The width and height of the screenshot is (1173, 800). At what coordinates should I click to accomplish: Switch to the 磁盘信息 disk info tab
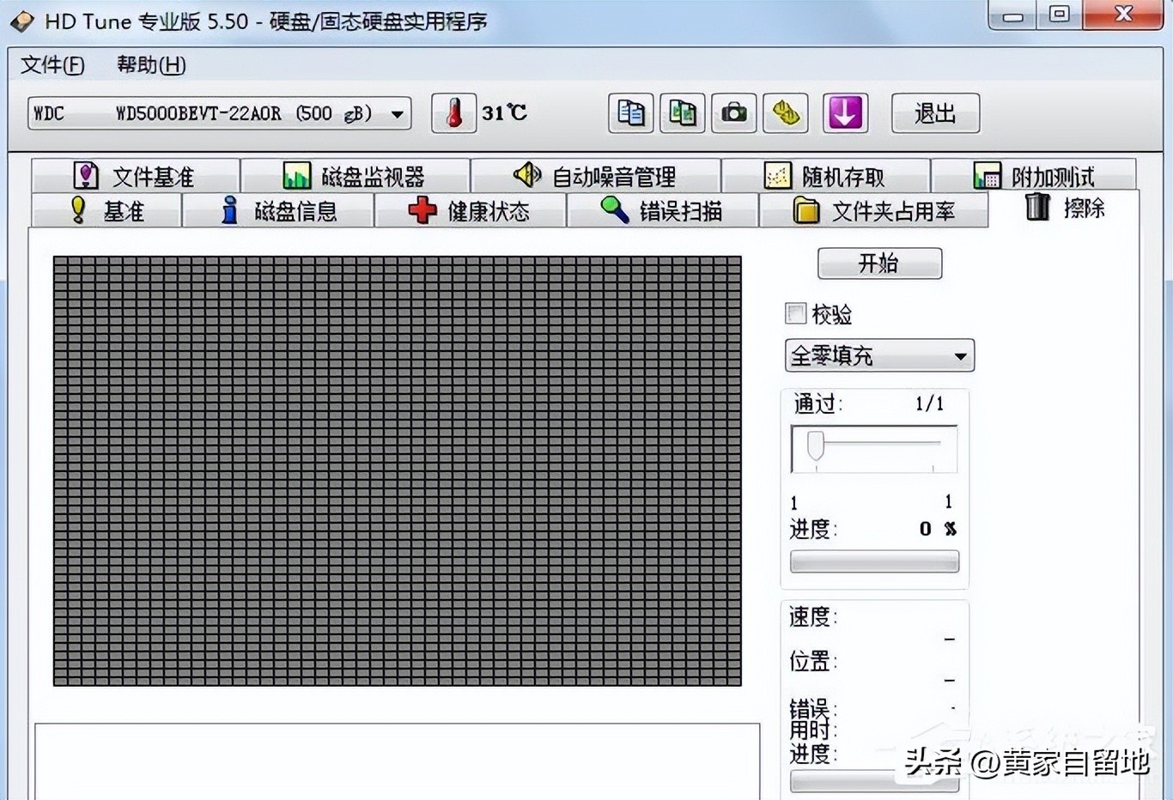[279, 210]
